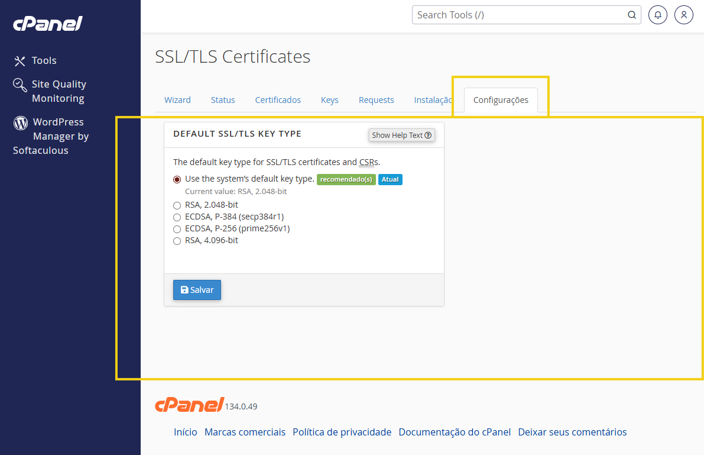The height and width of the screenshot is (455, 704).
Task: Open notifications bell icon
Action: [x=658, y=15]
